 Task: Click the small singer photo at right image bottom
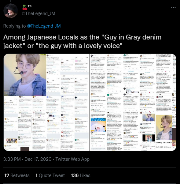164,127
